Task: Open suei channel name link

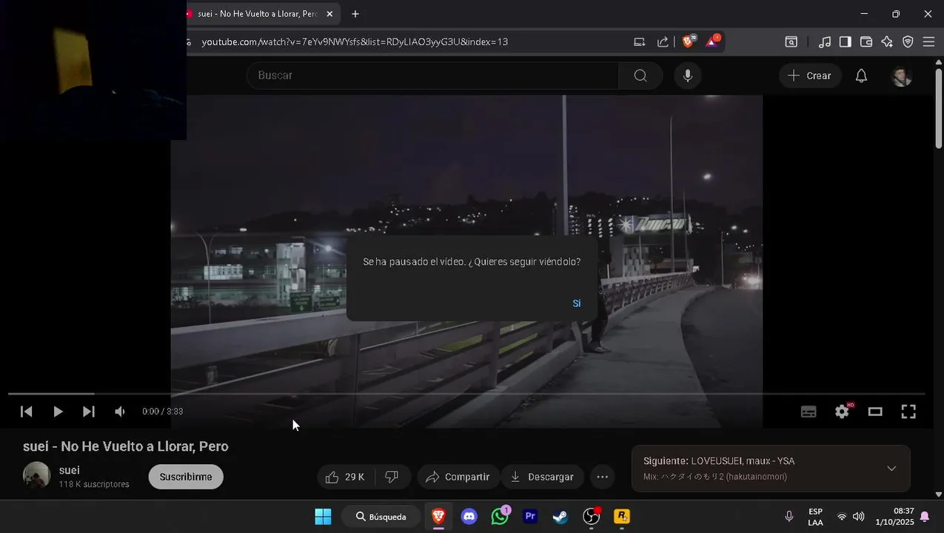Action: pos(70,470)
